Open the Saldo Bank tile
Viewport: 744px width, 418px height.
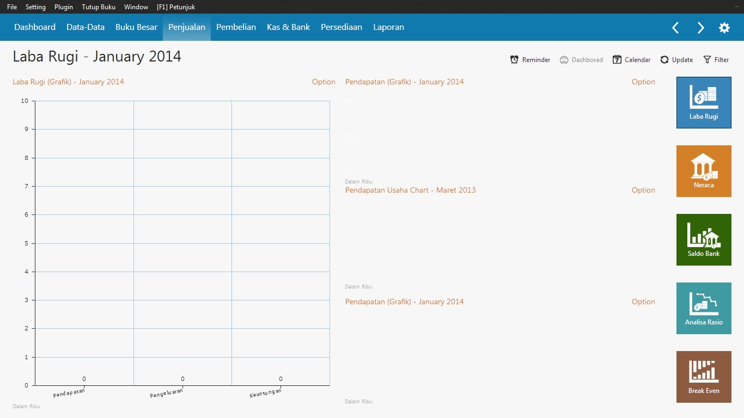(x=704, y=239)
